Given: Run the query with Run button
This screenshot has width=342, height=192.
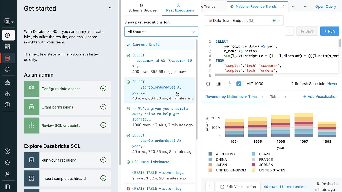Looking at the screenshot, I should click(329, 31).
